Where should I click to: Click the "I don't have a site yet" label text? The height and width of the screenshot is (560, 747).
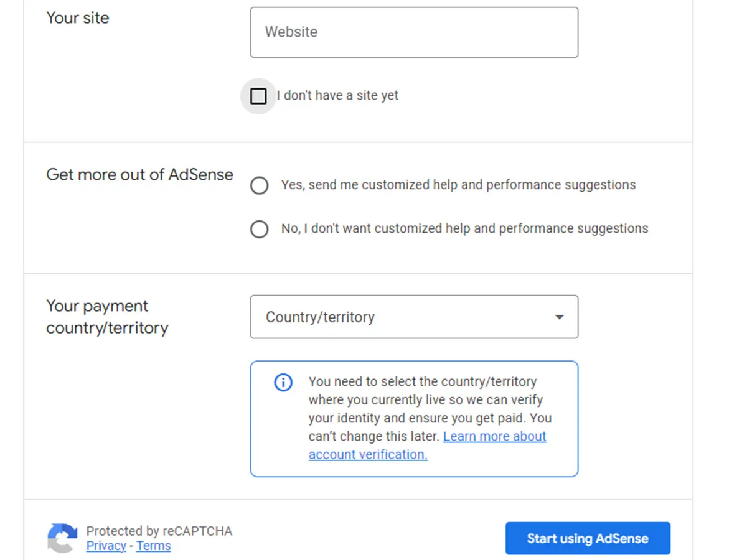[337, 96]
